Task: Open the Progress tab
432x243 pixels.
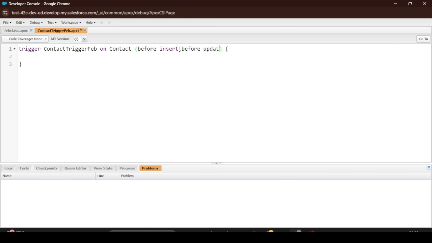Action: point(127,168)
